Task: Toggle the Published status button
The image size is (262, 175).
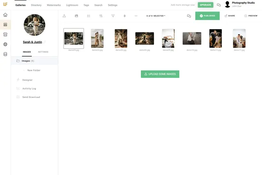Action: 207,16
